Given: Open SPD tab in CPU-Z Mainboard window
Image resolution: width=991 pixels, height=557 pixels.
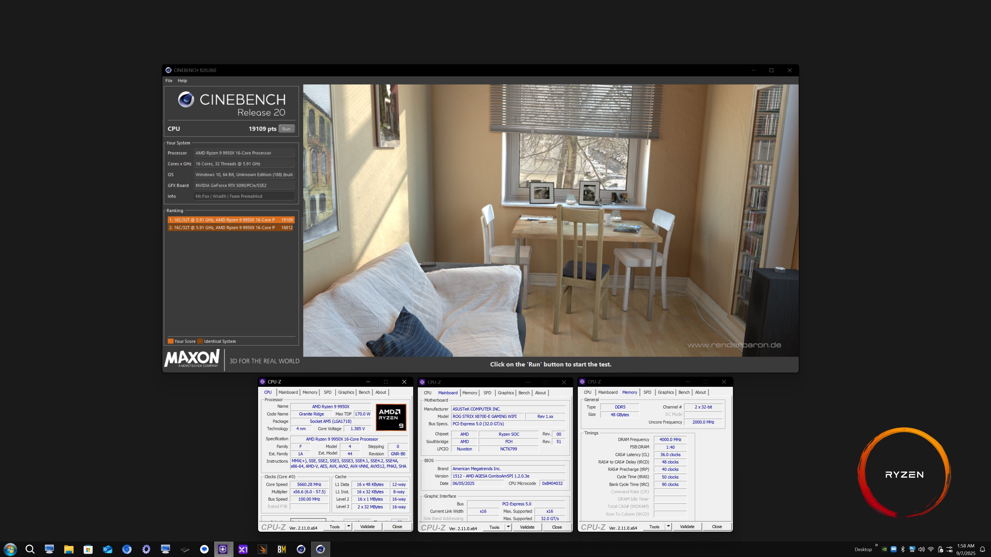Looking at the screenshot, I should coord(487,392).
